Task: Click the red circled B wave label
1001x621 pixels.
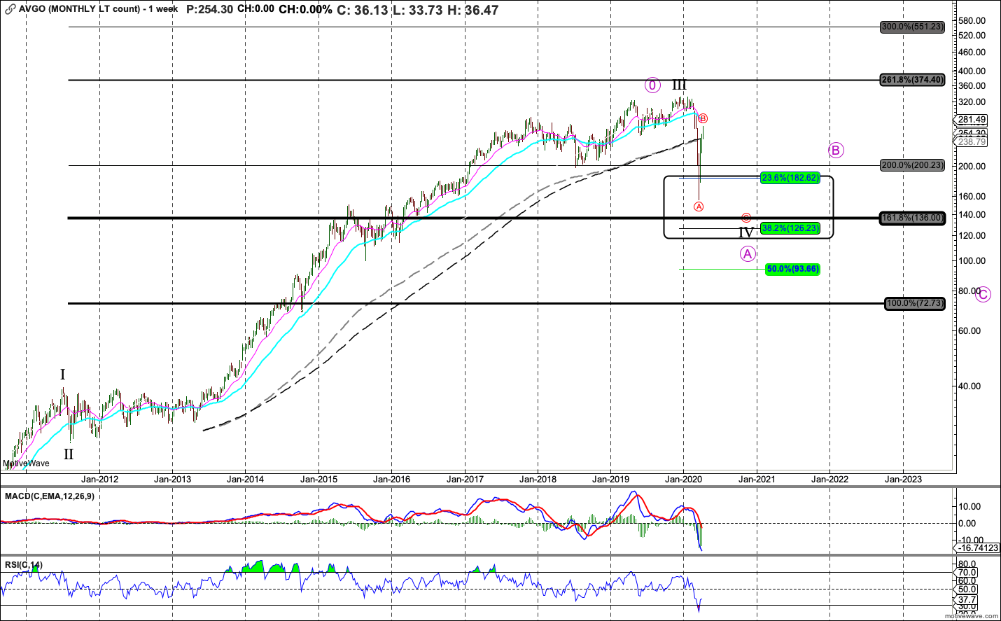Action: pyautogui.click(x=703, y=119)
